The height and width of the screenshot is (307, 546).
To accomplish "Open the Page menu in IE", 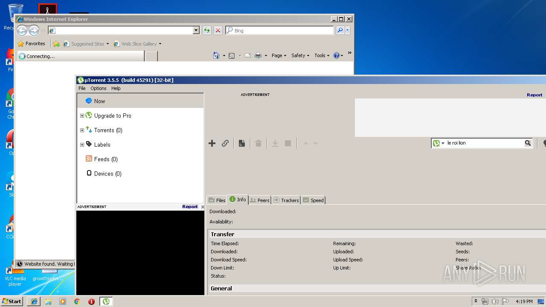I will 279,55.
